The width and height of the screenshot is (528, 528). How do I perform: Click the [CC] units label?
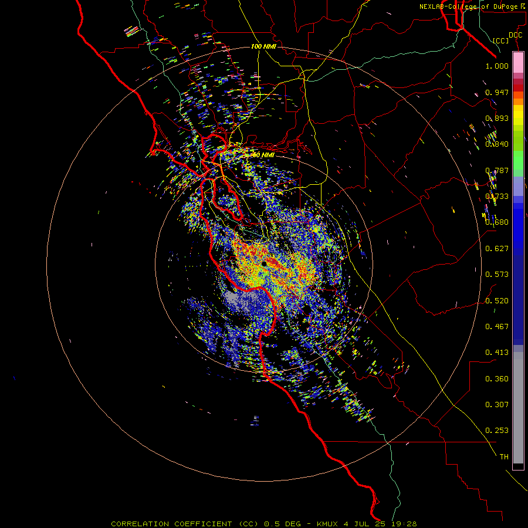pos(501,40)
